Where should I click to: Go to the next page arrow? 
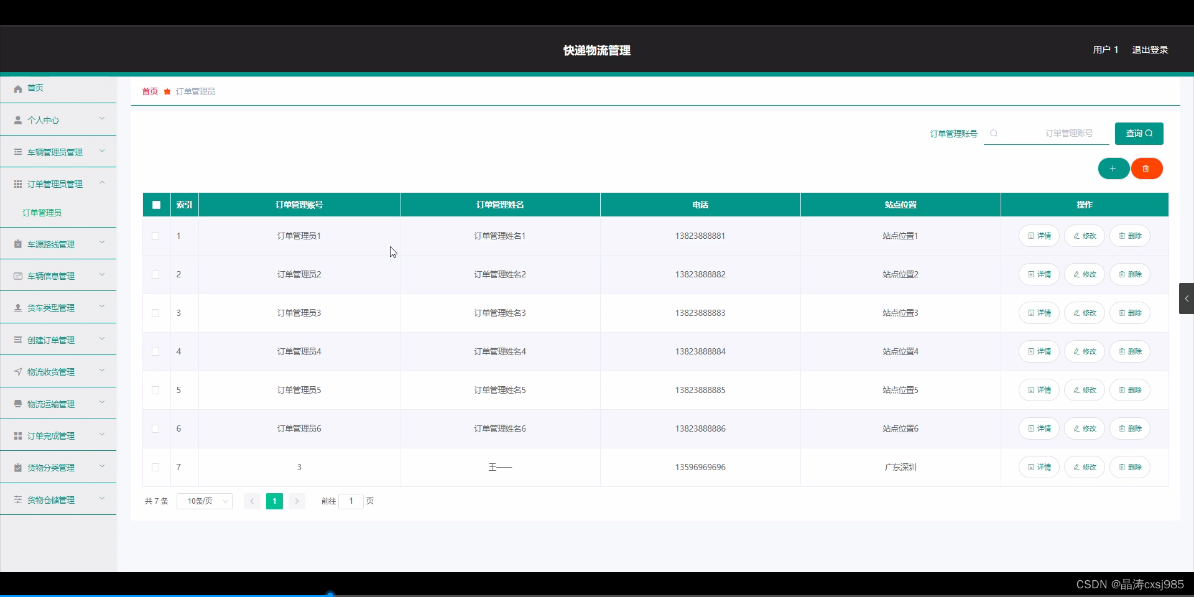pyautogui.click(x=297, y=501)
